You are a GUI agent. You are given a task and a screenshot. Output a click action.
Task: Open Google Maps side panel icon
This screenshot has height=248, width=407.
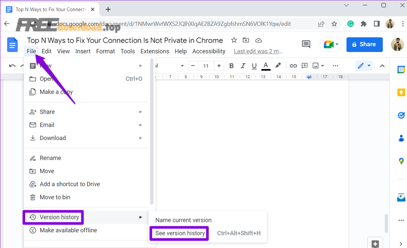tap(401, 161)
